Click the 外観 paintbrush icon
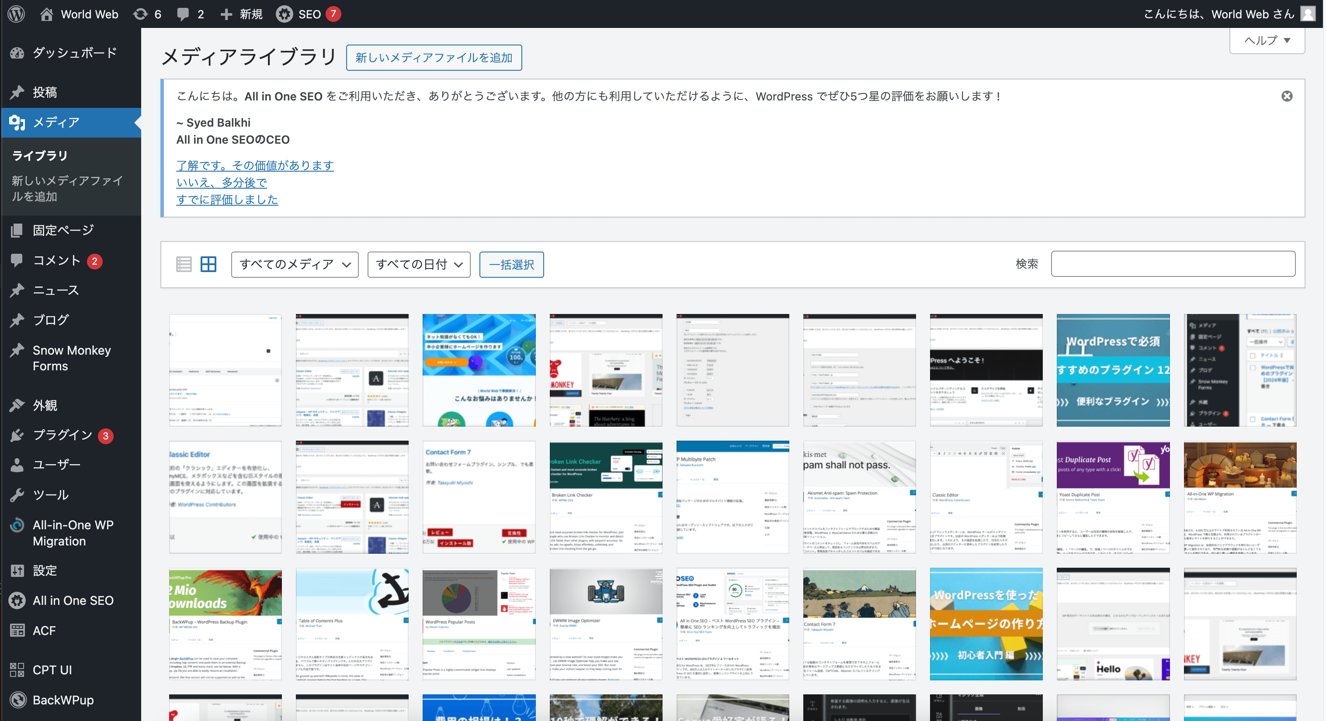Image resolution: width=1326 pixels, height=721 pixels. 17,405
